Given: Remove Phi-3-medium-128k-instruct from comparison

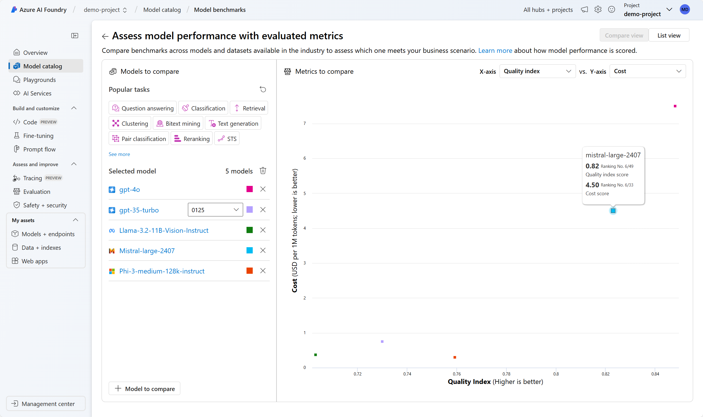Looking at the screenshot, I should click(263, 271).
